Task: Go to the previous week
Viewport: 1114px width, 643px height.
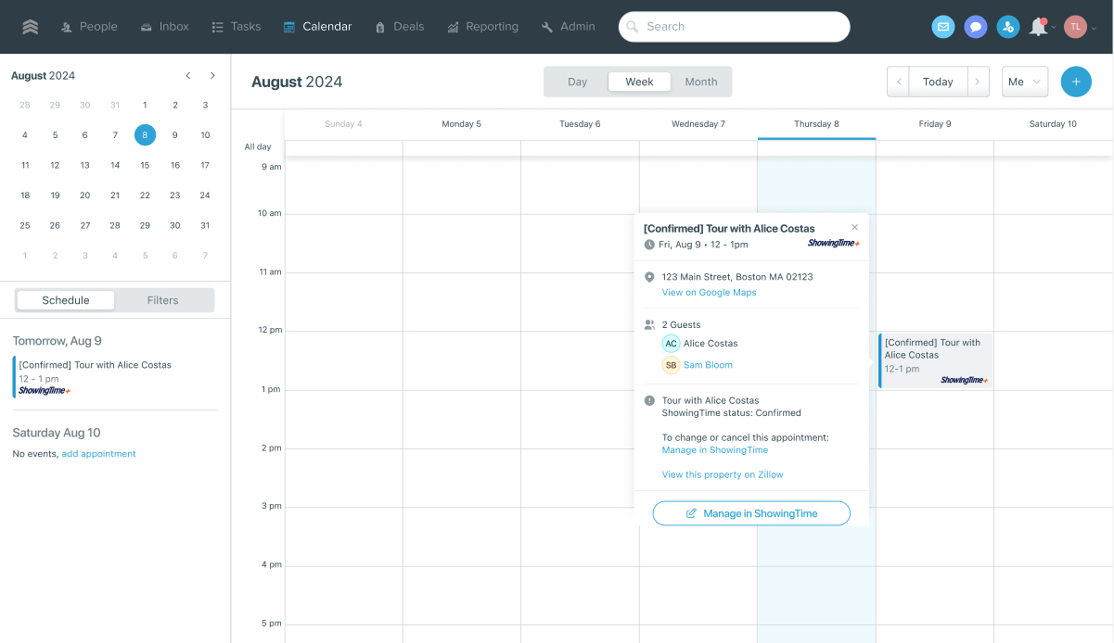Action: click(x=898, y=82)
